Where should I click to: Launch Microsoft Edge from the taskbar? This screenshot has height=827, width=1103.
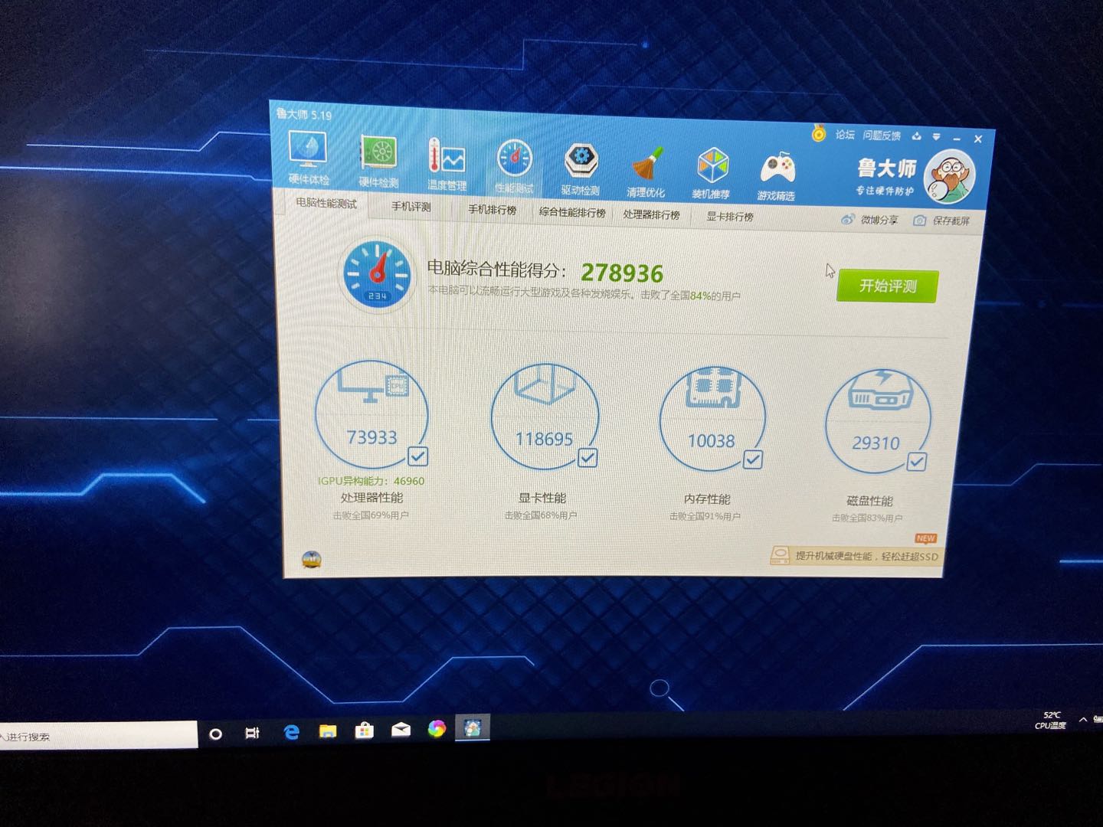pyautogui.click(x=291, y=732)
